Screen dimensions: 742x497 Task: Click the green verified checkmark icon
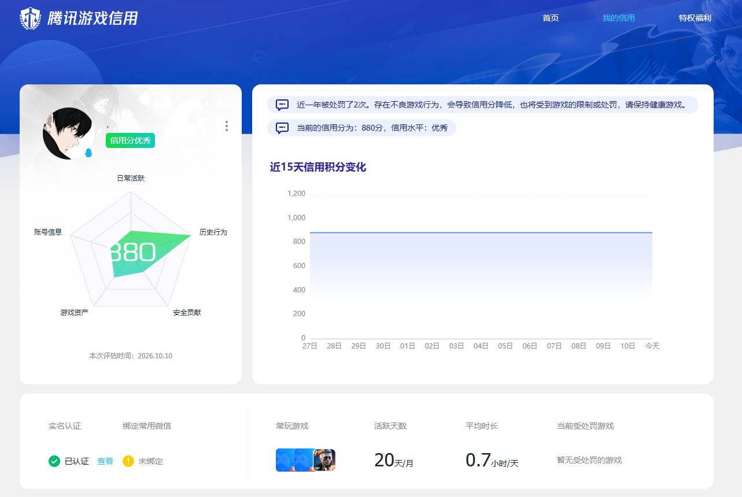point(54,461)
